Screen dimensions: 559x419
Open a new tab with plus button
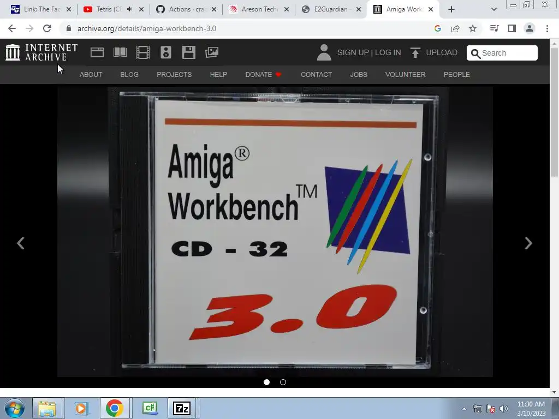pos(451,9)
